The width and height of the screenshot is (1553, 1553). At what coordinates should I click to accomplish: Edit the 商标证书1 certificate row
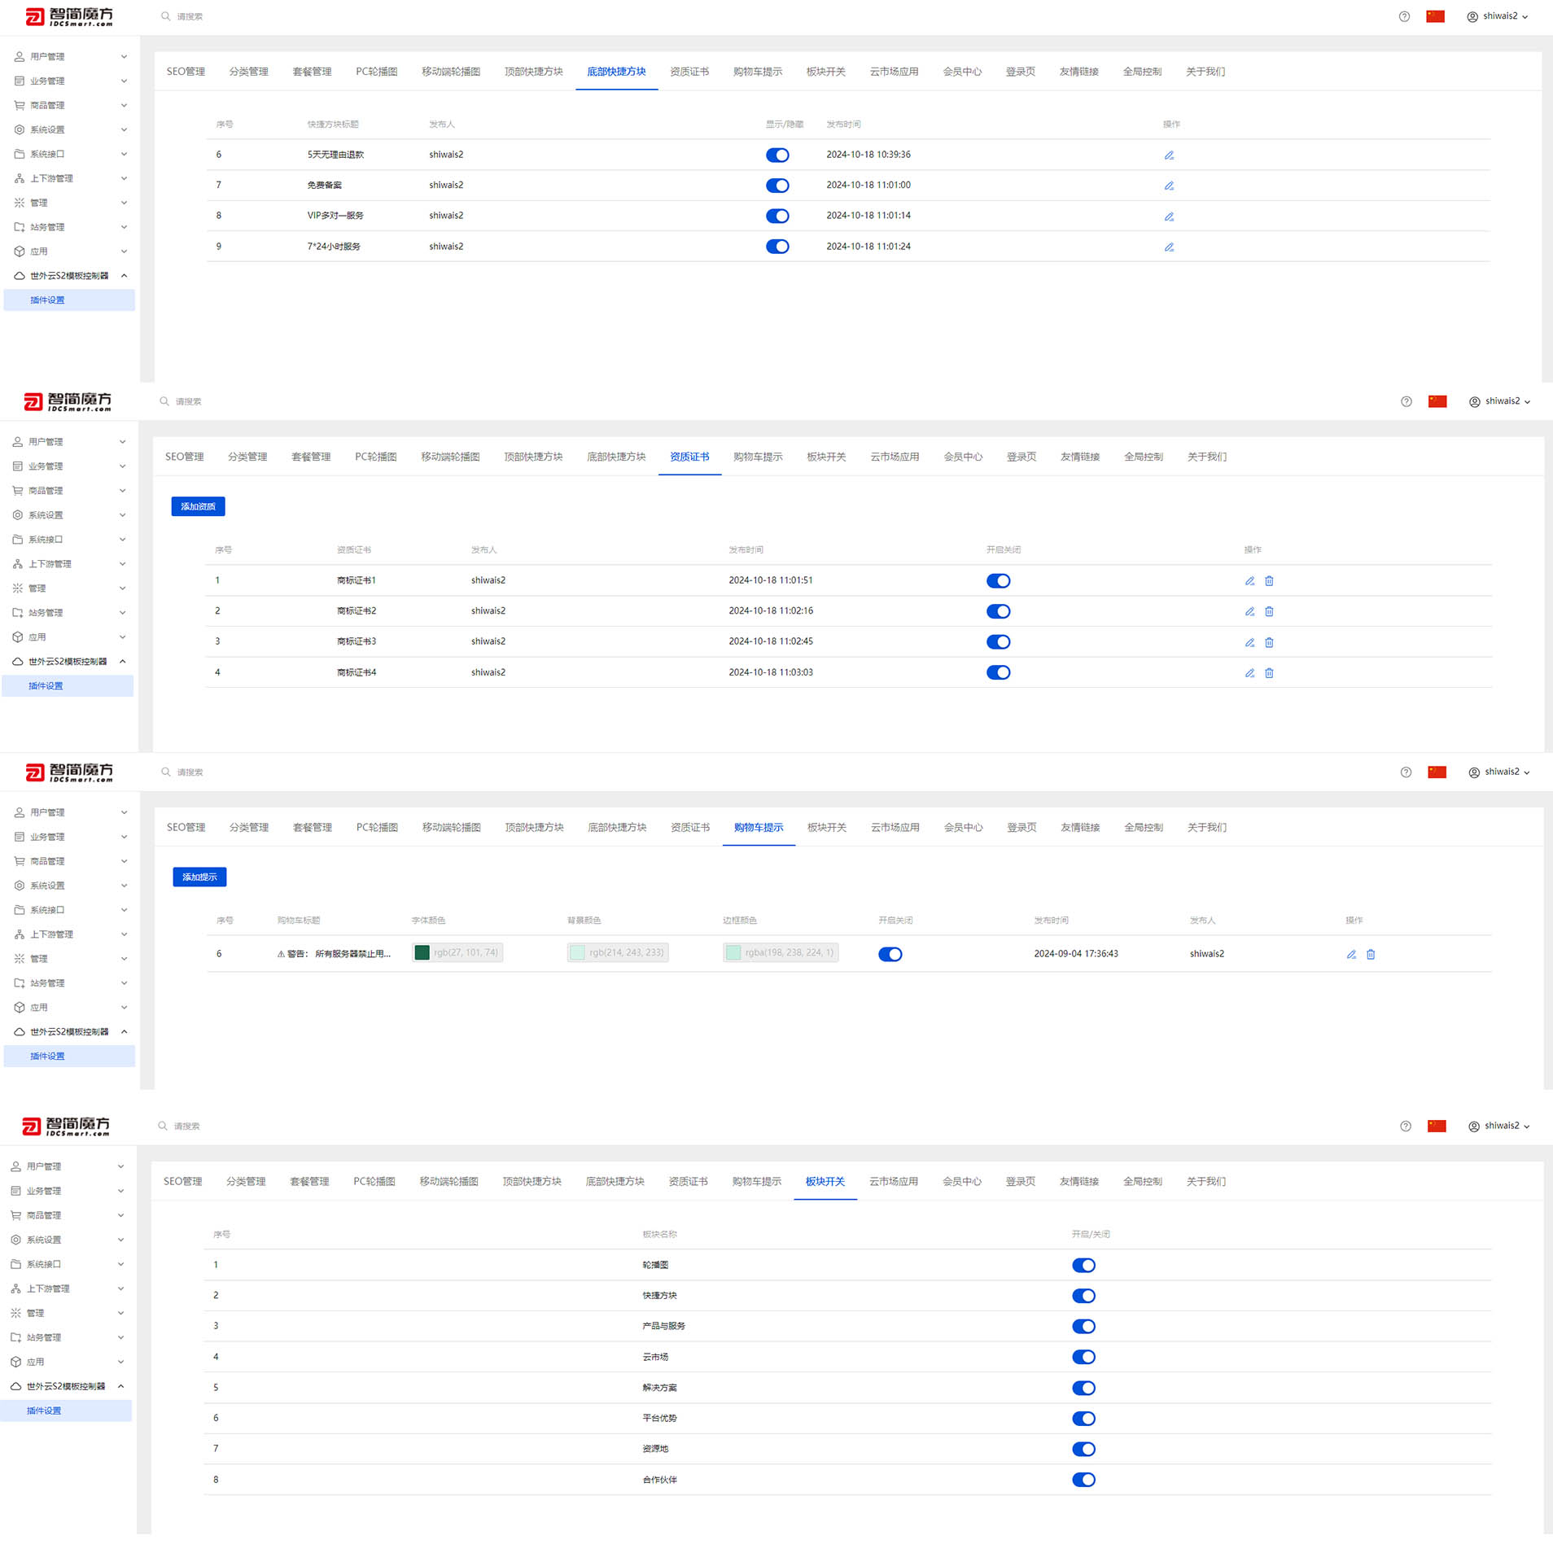click(1249, 581)
